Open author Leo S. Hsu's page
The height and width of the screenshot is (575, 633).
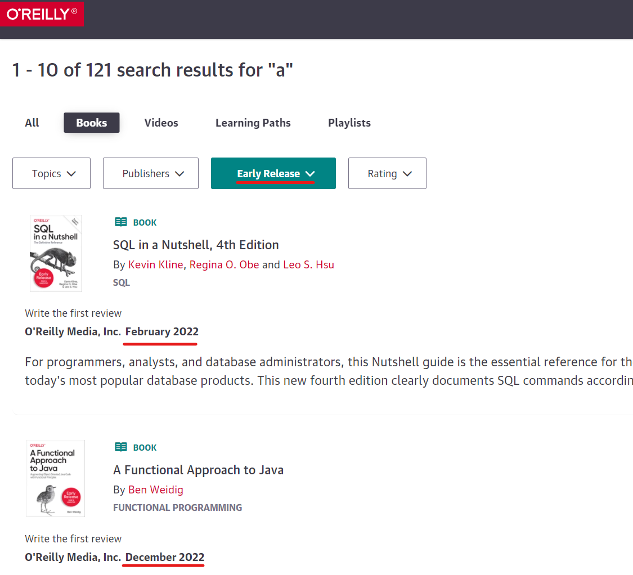pos(308,264)
